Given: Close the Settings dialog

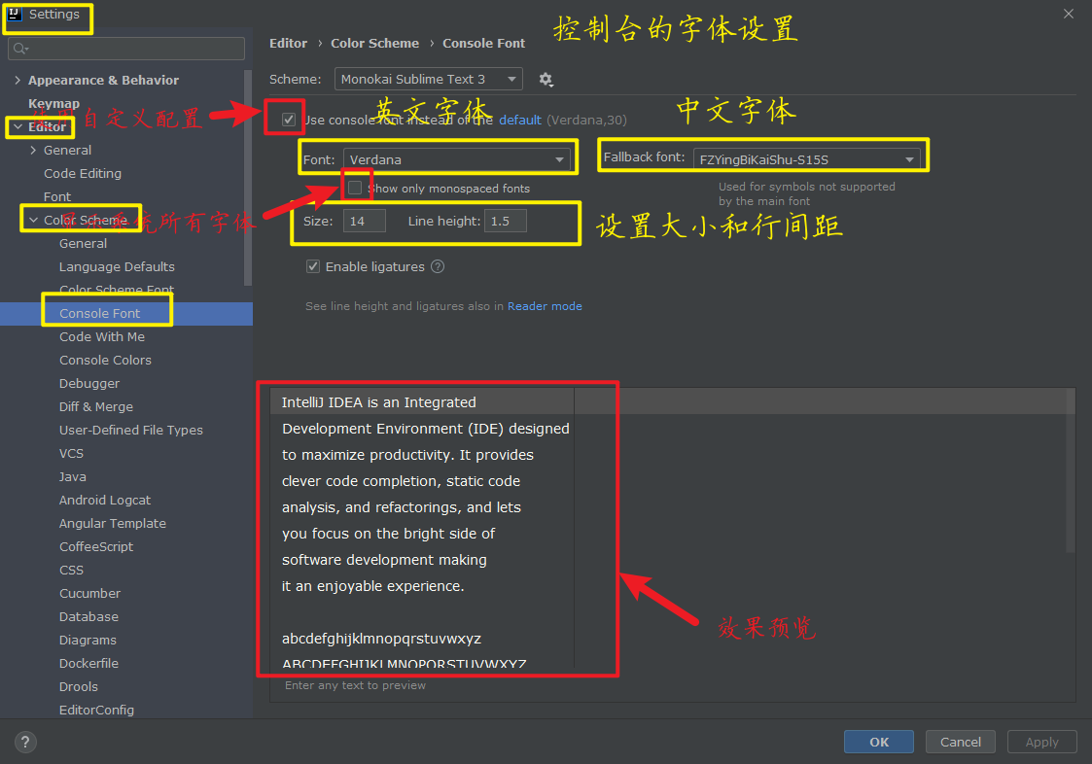Looking at the screenshot, I should (1069, 14).
